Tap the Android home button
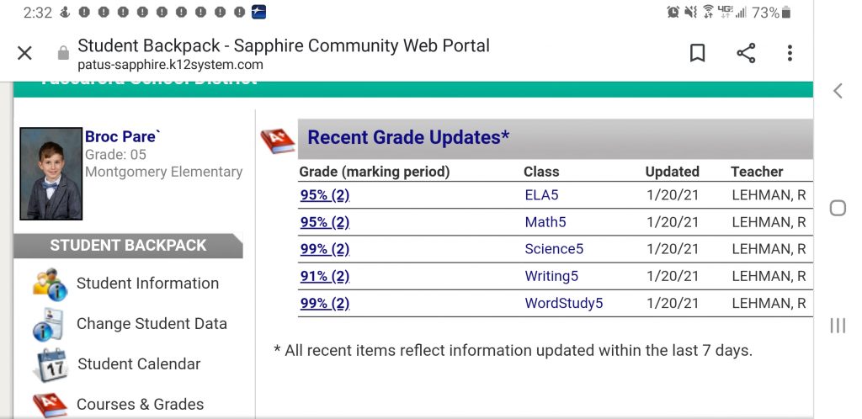The width and height of the screenshot is (862, 419). point(838,208)
